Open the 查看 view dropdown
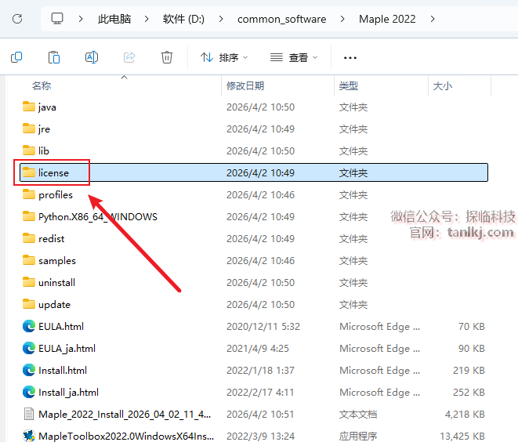Image resolution: width=518 pixels, height=442 pixels. click(294, 58)
